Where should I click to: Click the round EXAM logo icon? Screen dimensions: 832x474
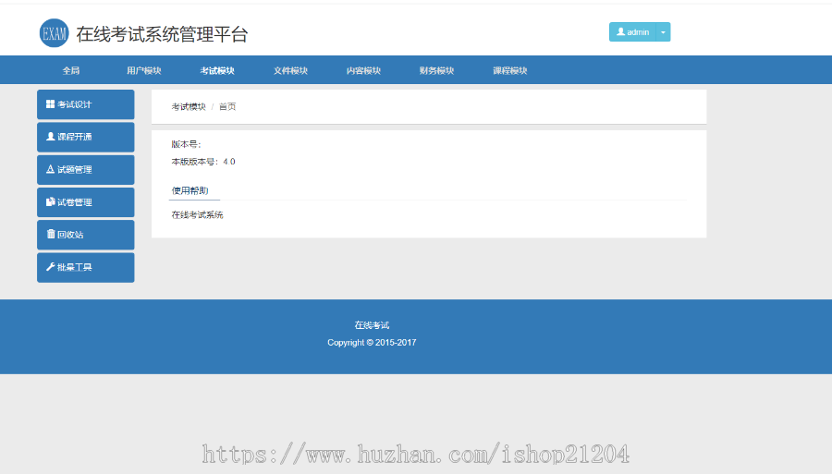(55, 33)
